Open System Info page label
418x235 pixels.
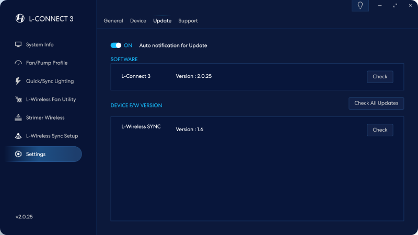point(40,45)
